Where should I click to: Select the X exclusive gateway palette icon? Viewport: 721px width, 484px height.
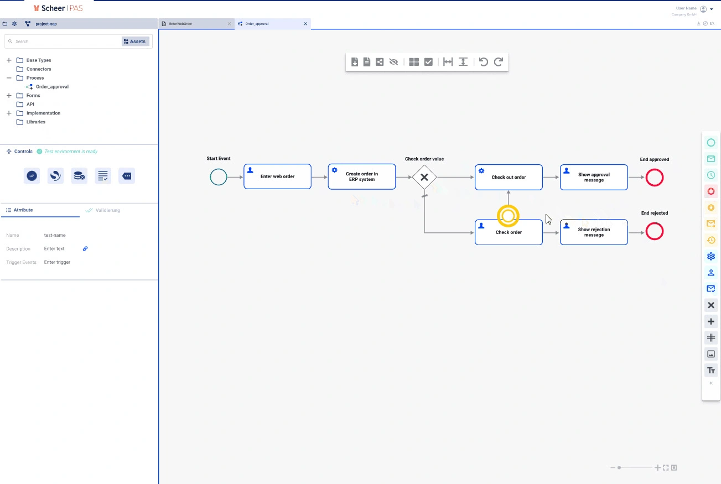tap(711, 305)
